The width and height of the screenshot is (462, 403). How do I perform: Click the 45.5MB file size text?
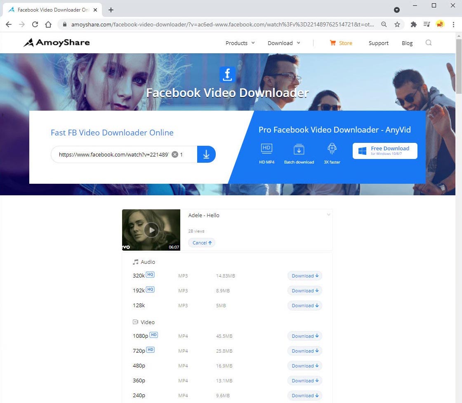coord(224,336)
